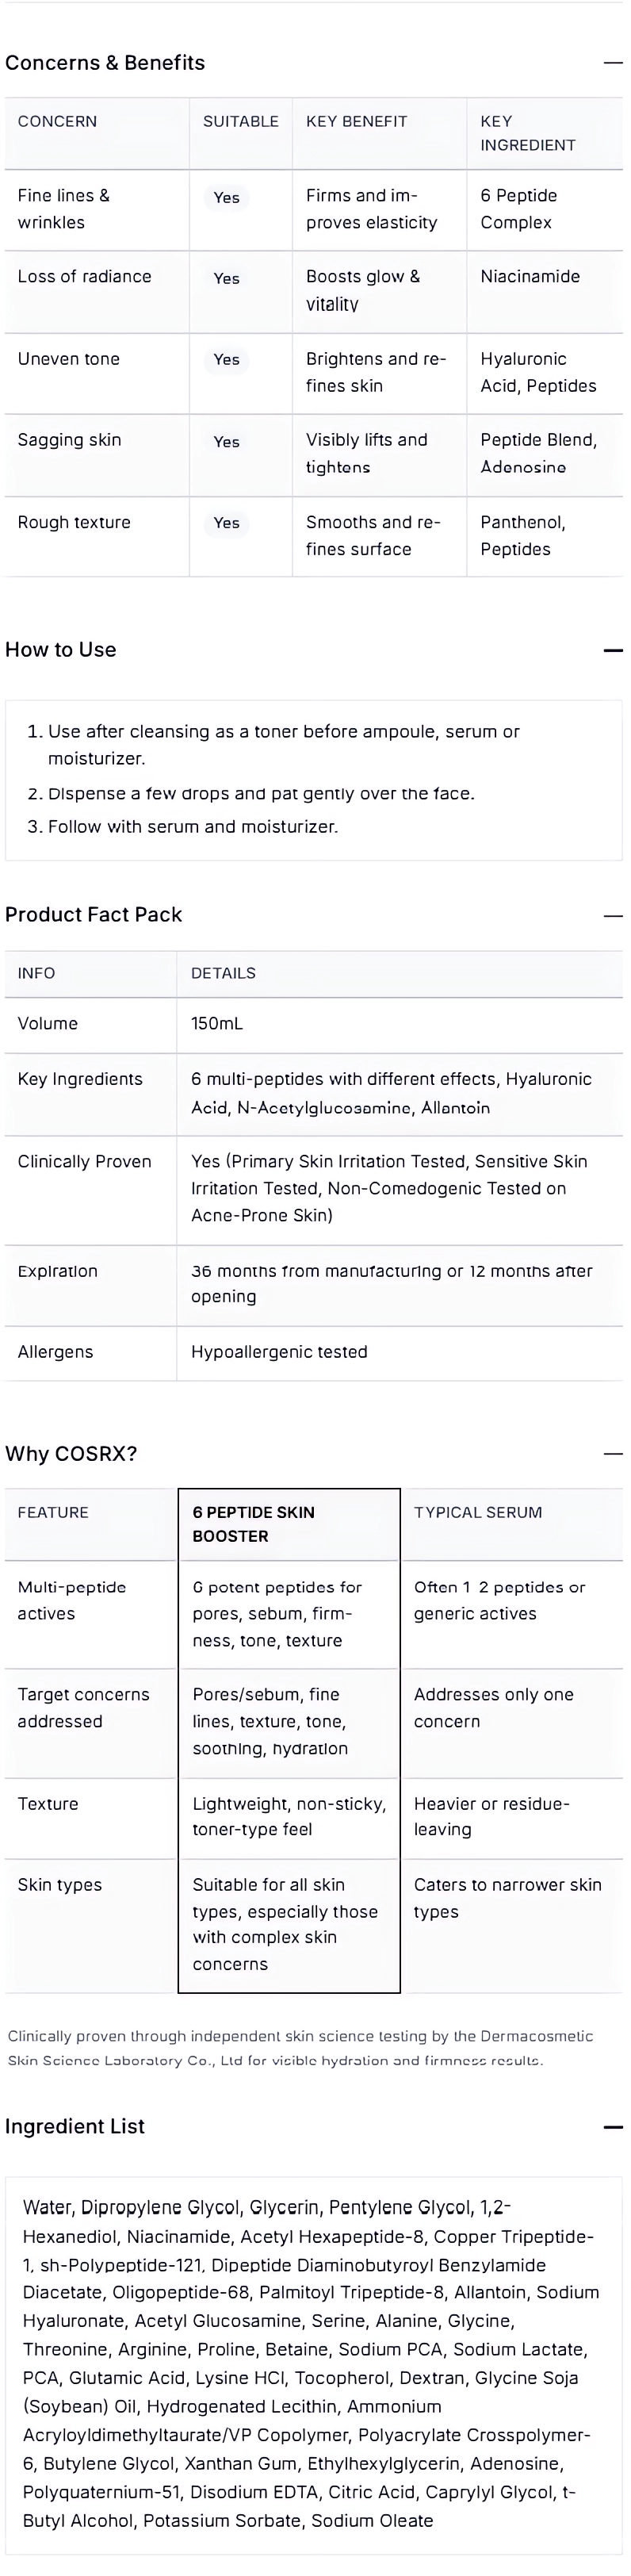
Task: Click the Yes badge for Fine lines & wrinkles
Action: coord(227,198)
